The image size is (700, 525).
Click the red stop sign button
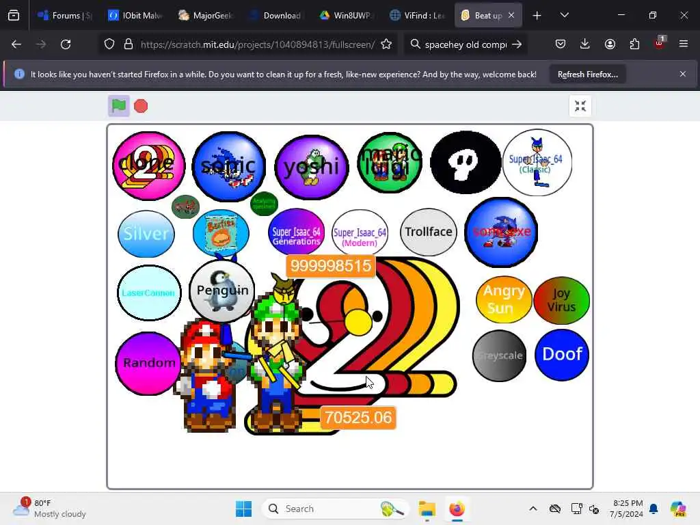pyautogui.click(x=141, y=106)
